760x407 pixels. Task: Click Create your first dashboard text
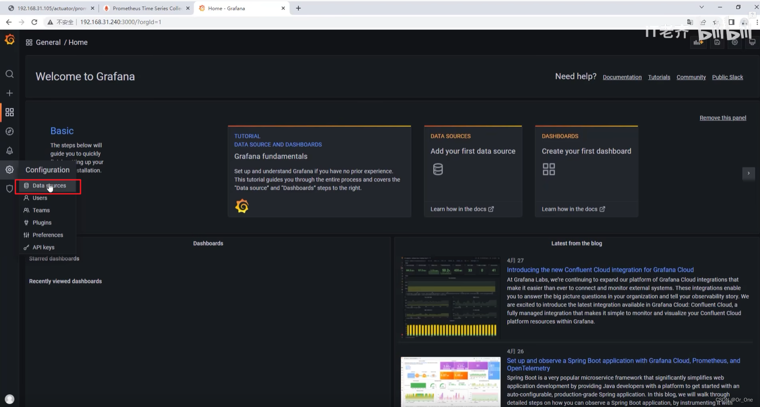click(x=586, y=151)
